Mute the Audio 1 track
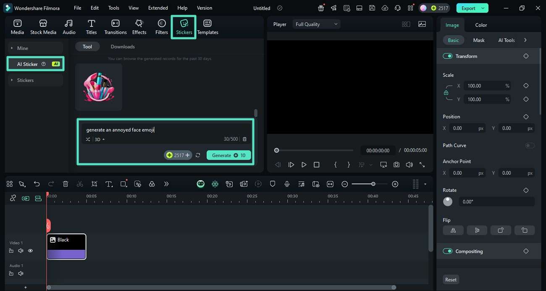This screenshot has width=546, height=291. point(21,273)
